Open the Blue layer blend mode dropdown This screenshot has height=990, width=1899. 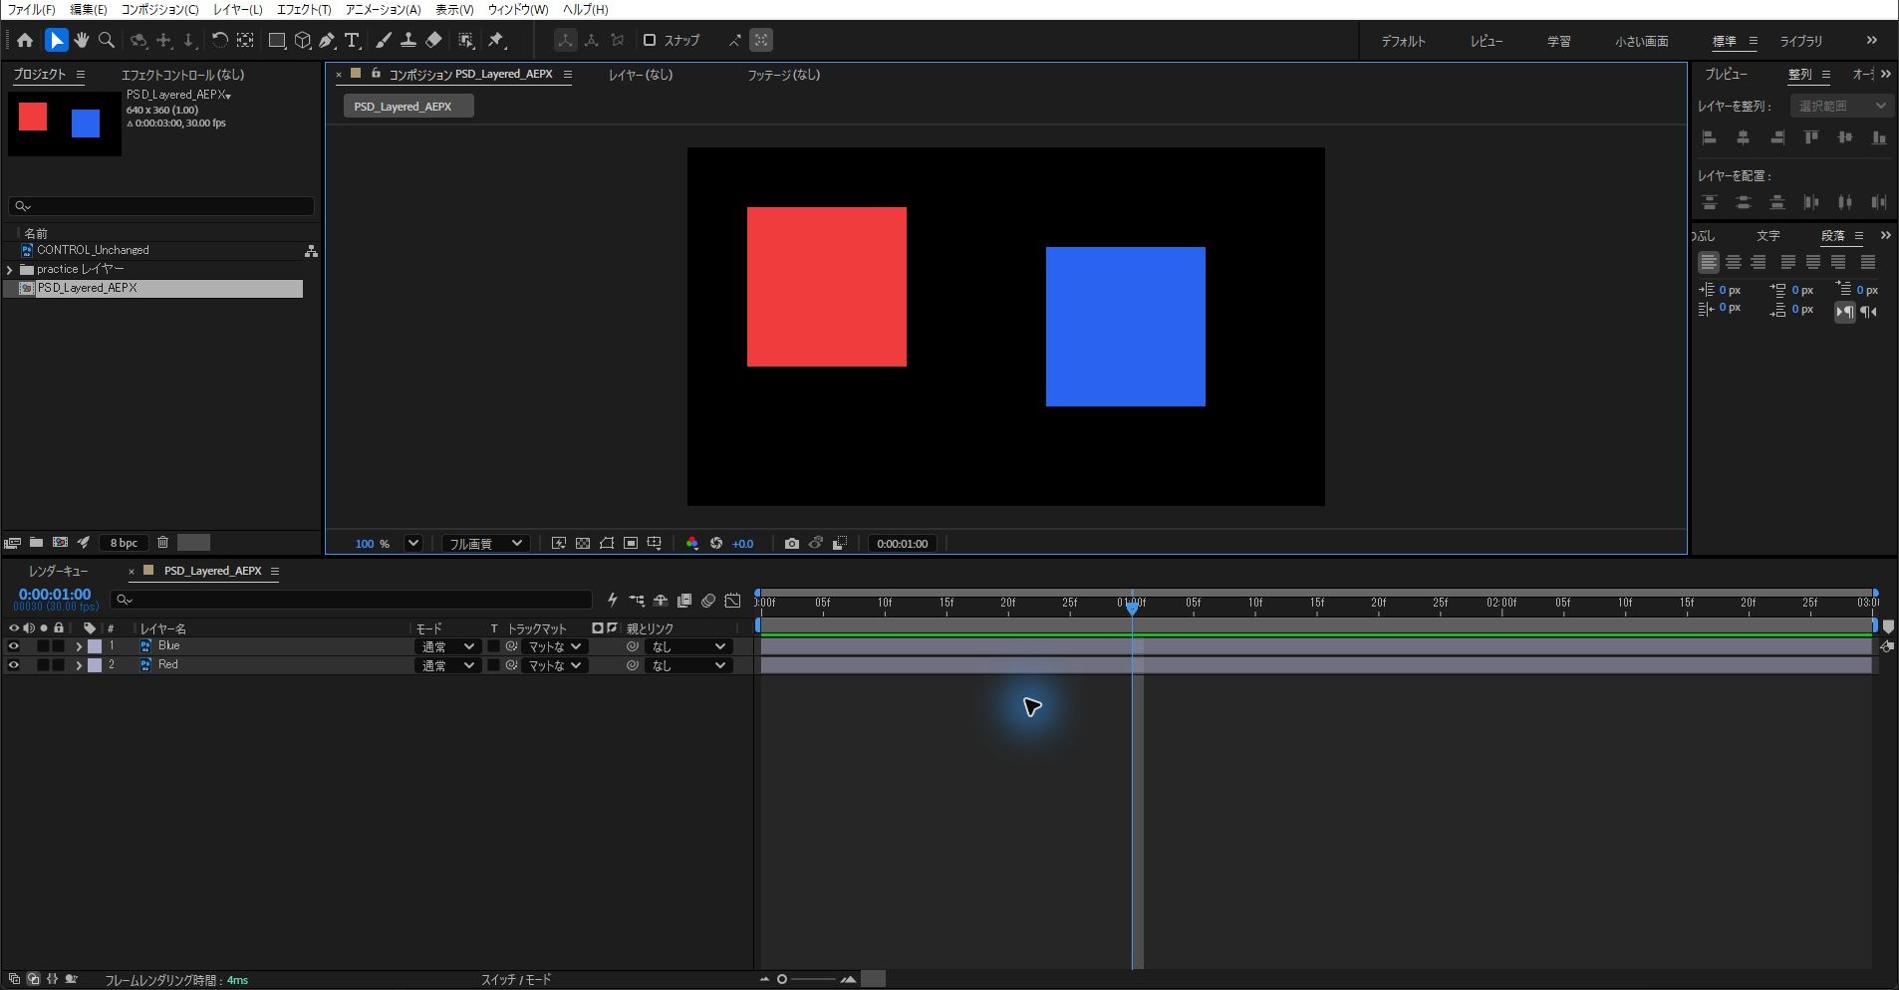(x=447, y=646)
